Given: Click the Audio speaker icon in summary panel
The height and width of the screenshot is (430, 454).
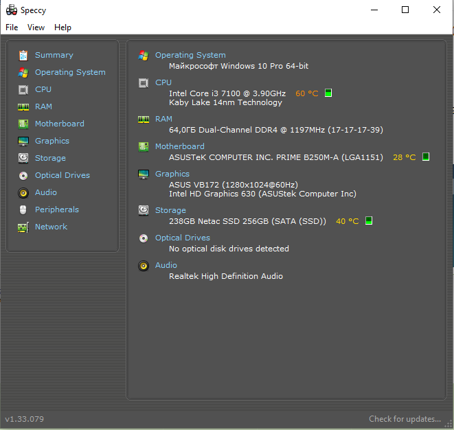Looking at the screenshot, I should click(x=144, y=266).
